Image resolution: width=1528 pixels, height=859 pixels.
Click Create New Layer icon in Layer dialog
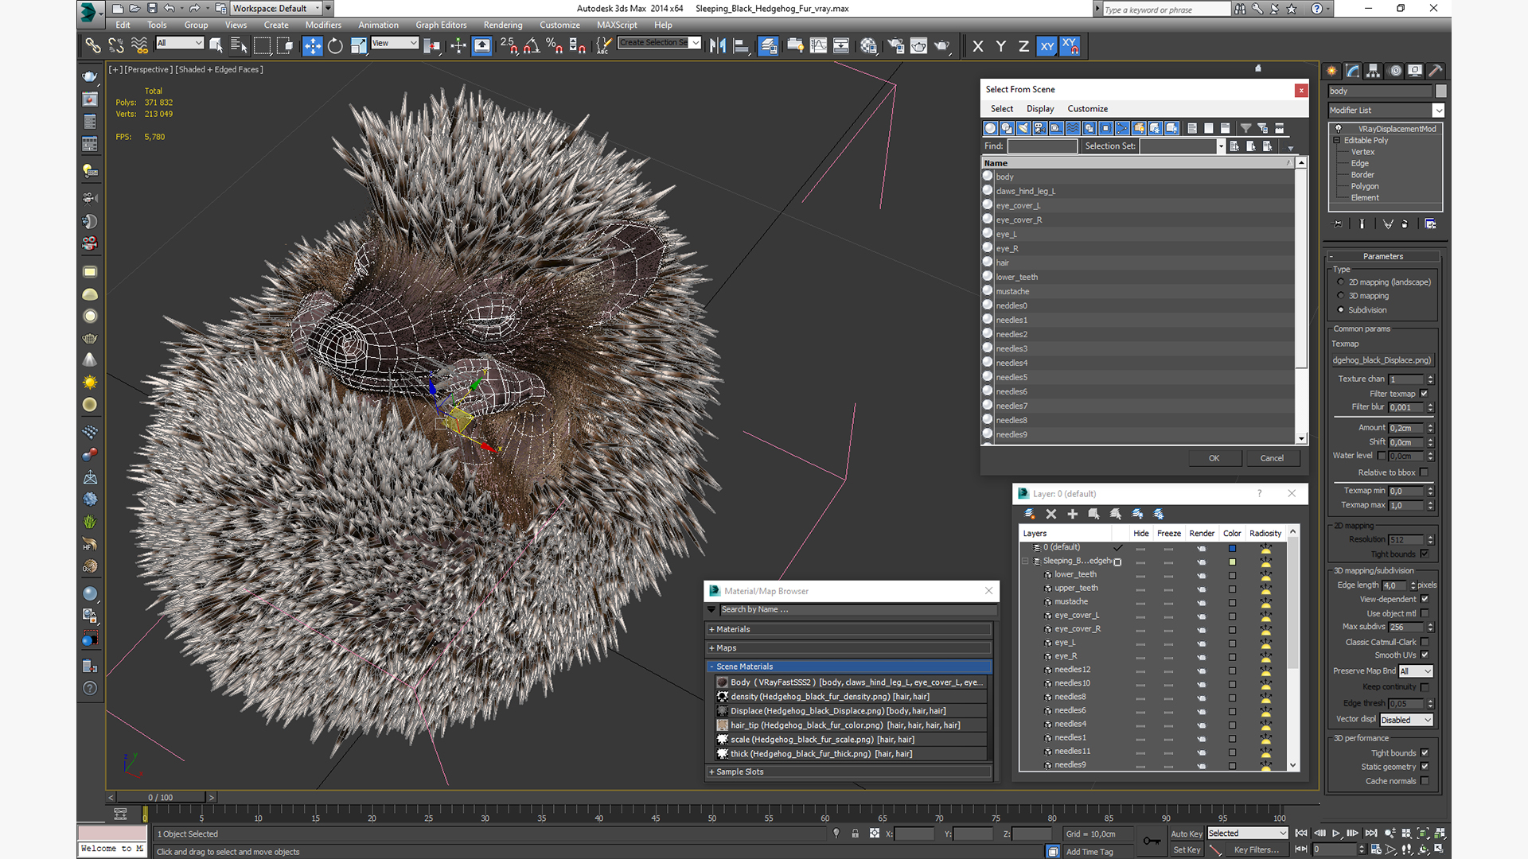(1029, 514)
